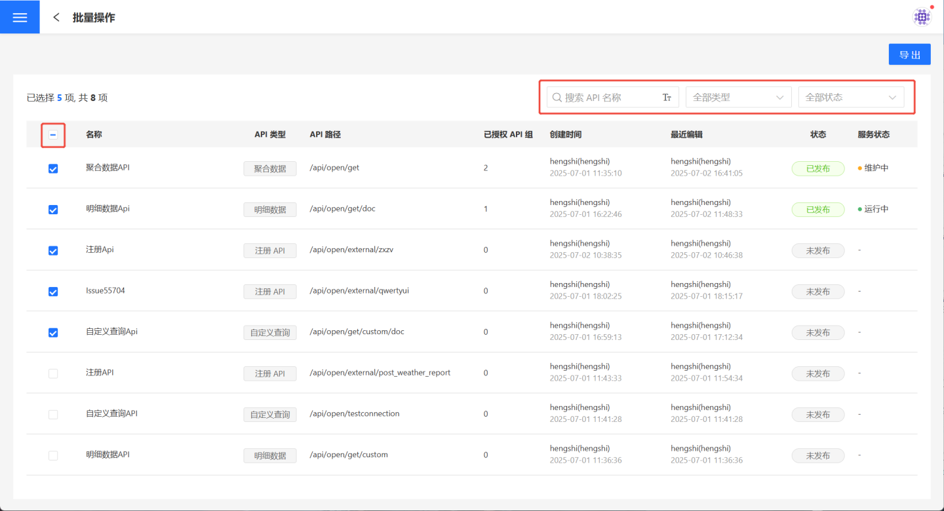Click the back arrow beside 批量操作
944x511 pixels.
point(57,18)
